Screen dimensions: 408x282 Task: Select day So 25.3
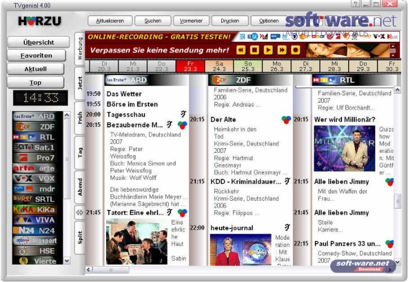point(248,67)
